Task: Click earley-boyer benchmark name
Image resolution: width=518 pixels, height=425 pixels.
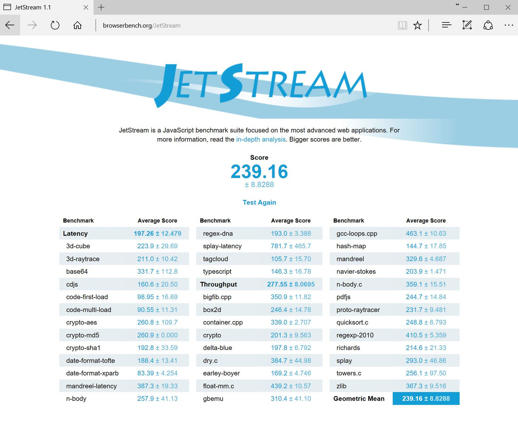Action: coord(221,373)
